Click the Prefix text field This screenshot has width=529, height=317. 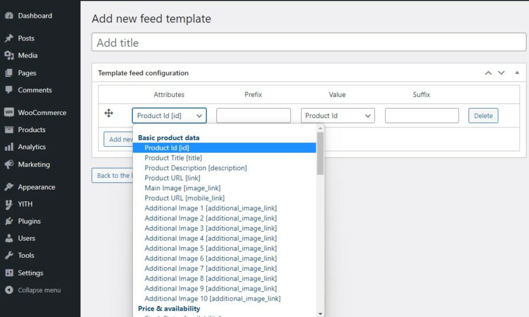(x=253, y=116)
